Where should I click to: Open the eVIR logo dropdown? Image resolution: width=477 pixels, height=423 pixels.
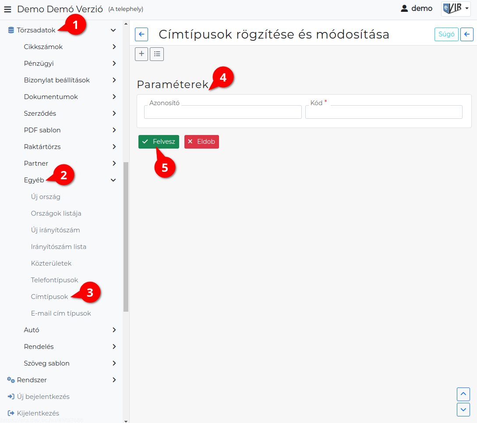[456, 8]
